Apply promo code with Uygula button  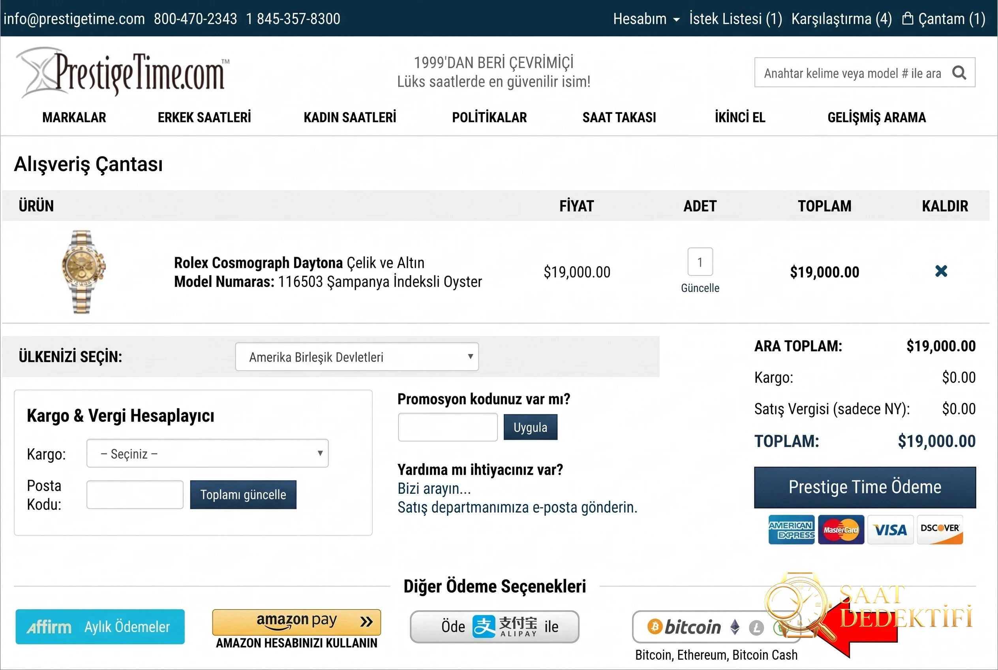tap(531, 427)
